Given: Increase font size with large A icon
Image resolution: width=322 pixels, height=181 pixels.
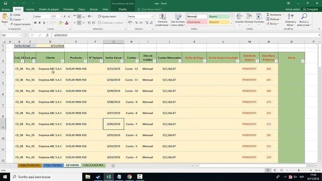Looking at the screenshot, I should (65, 17).
